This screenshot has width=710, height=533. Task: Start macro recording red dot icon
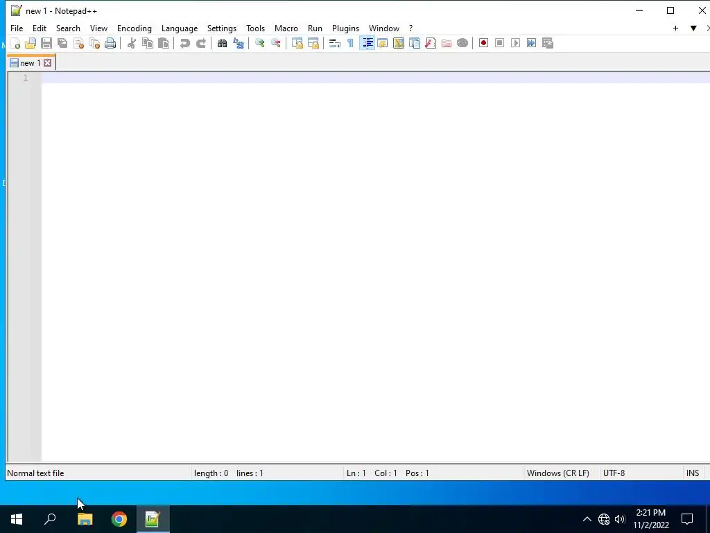coord(483,43)
